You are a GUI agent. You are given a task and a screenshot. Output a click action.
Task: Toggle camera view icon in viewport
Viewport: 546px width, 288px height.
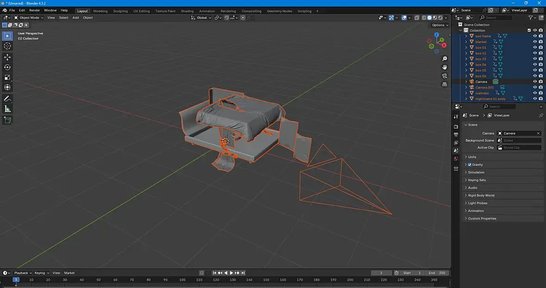point(445,76)
